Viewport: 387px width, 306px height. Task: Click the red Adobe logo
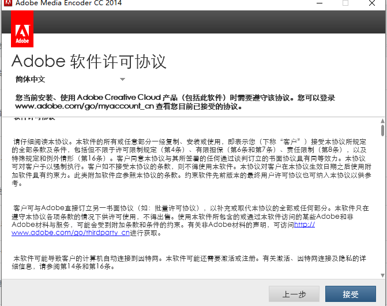click(x=22, y=29)
